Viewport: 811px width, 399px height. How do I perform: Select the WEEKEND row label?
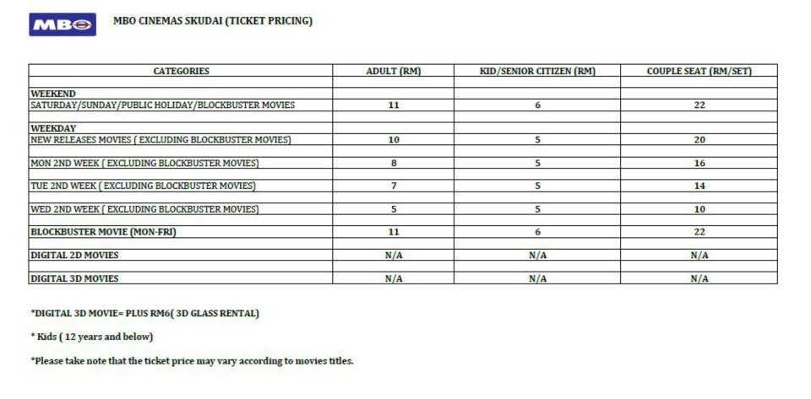53,94
